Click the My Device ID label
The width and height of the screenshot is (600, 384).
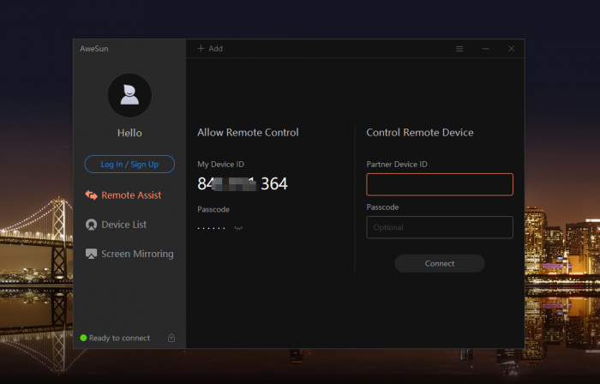pyautogui.click(x=221, y=165)
